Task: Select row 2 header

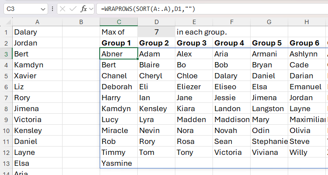Action: click(6, 43)
